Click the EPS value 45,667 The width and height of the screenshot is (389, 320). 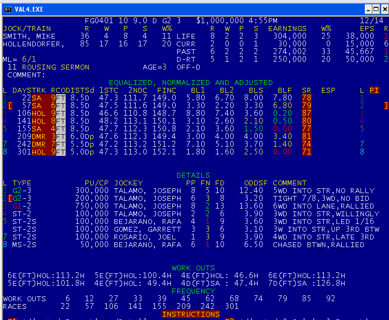click(360, 52)
